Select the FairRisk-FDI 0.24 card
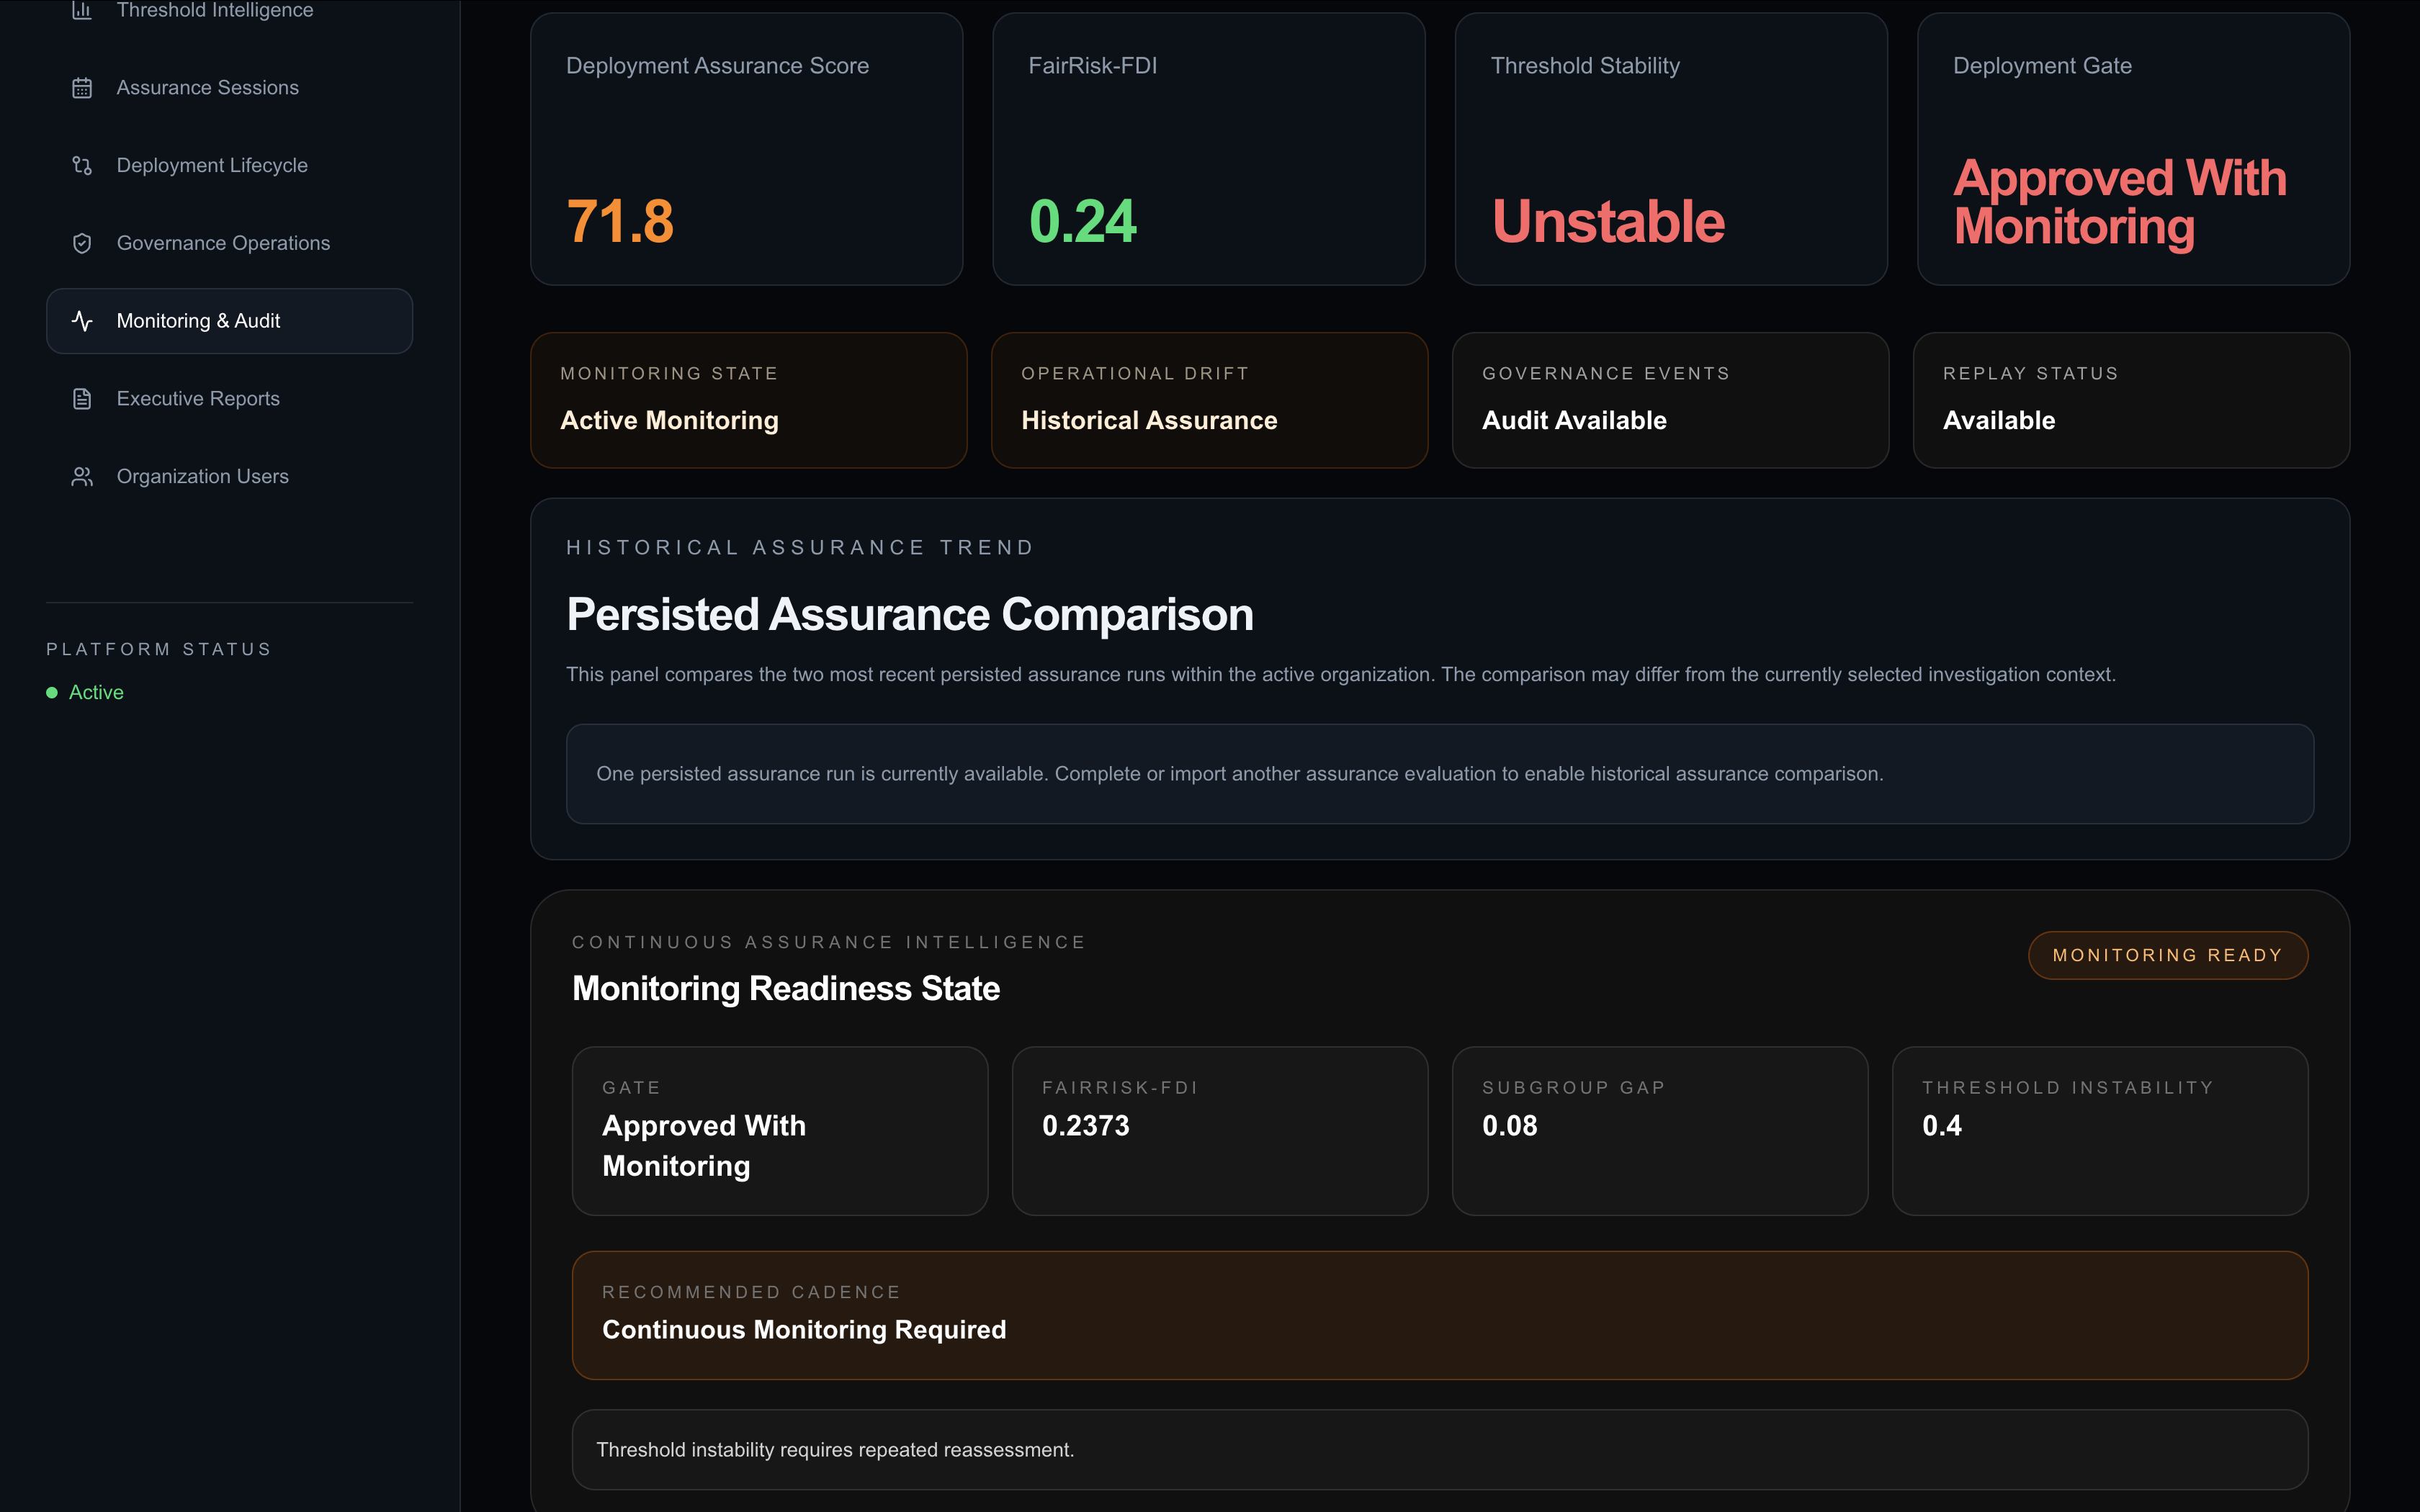Screen dimensions: 2420x1512 tap(1208, 149)
